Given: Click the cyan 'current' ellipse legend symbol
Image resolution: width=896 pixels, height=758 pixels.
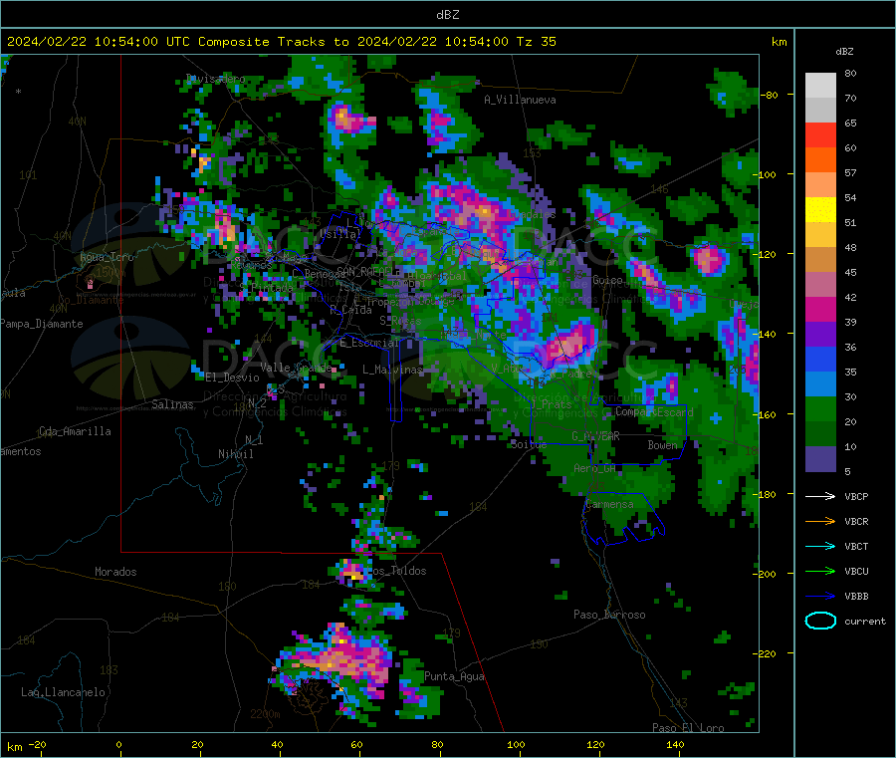Looking at the screenshot, I should [x=820, y=621].
